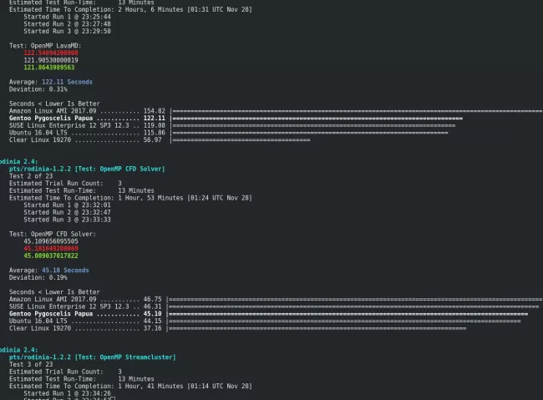Click the 'Started Run 3 @ 23:29:50' line

67,31
